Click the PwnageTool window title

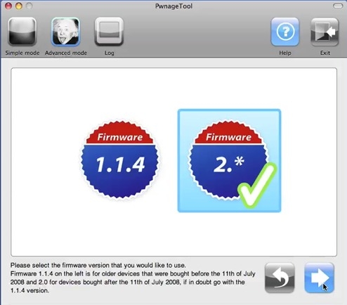tap(173, 6)
